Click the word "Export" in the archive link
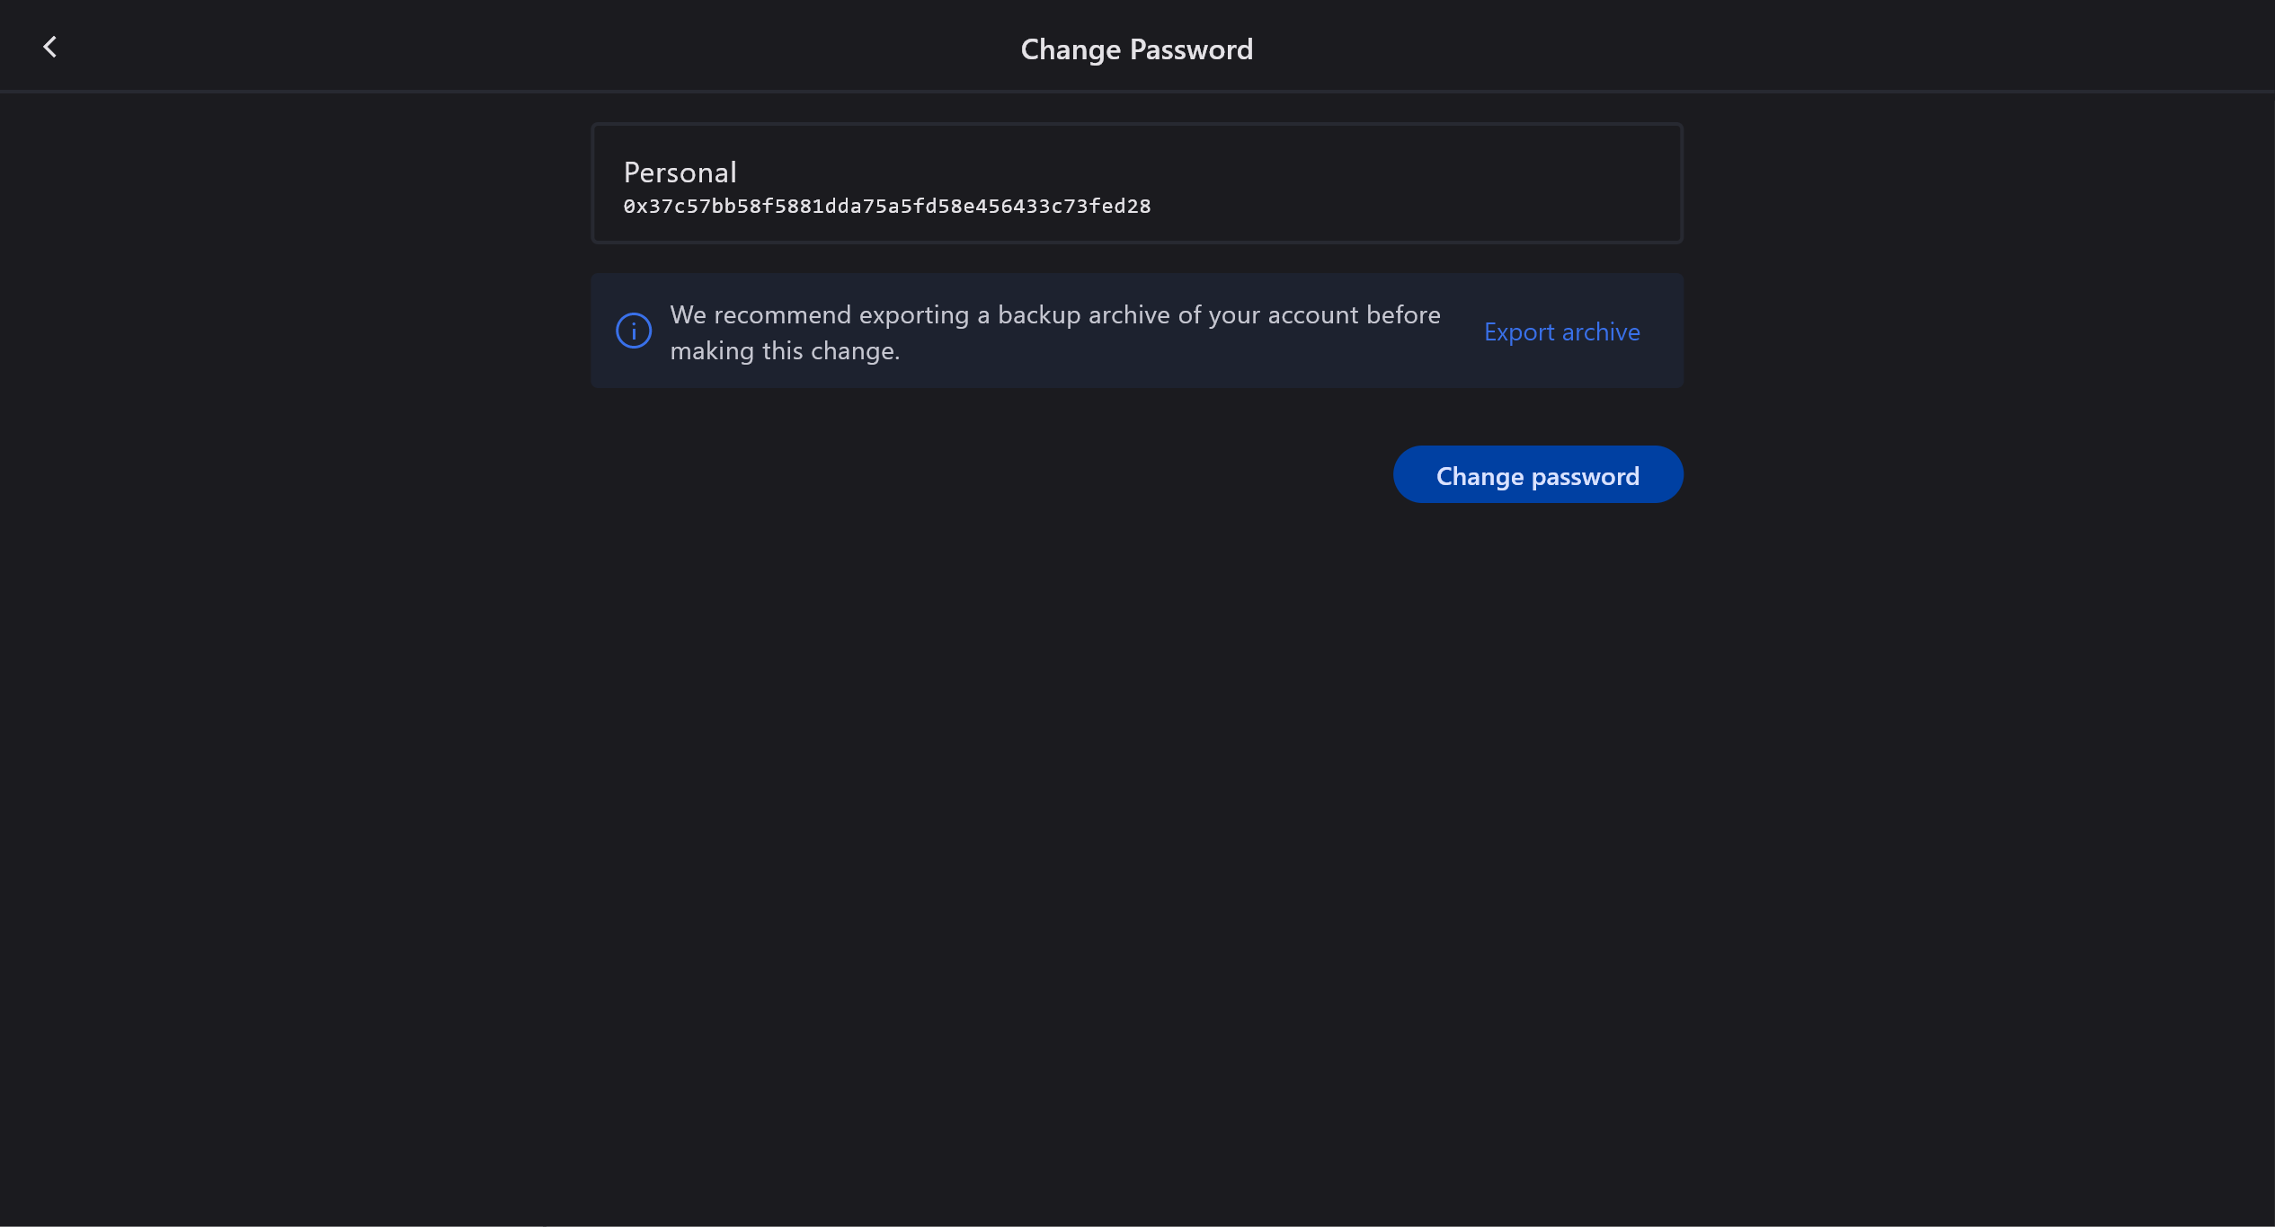 tap(1519, 332)
